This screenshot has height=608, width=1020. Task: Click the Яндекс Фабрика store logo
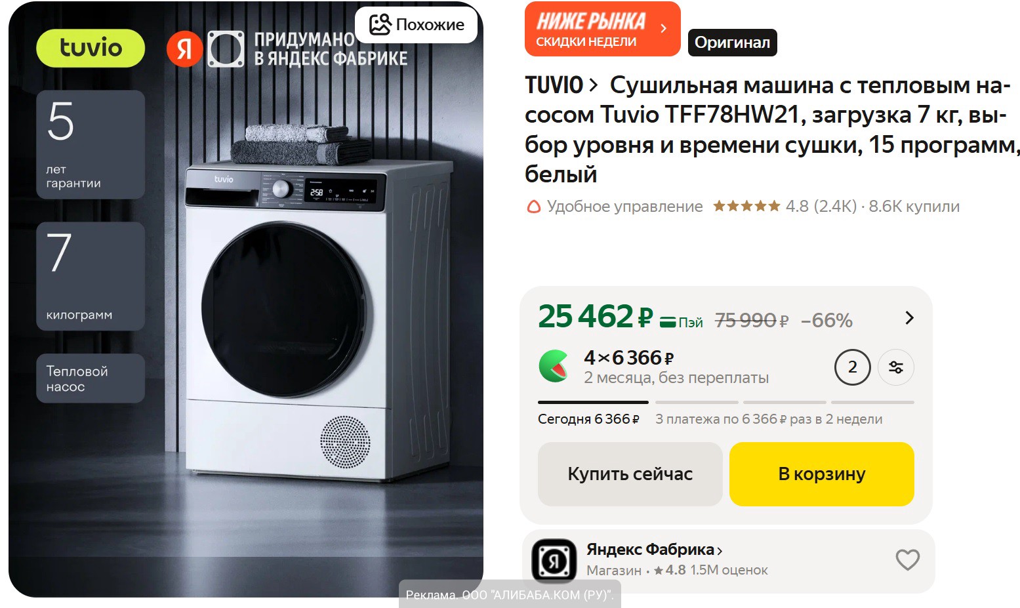pos(554,561)
